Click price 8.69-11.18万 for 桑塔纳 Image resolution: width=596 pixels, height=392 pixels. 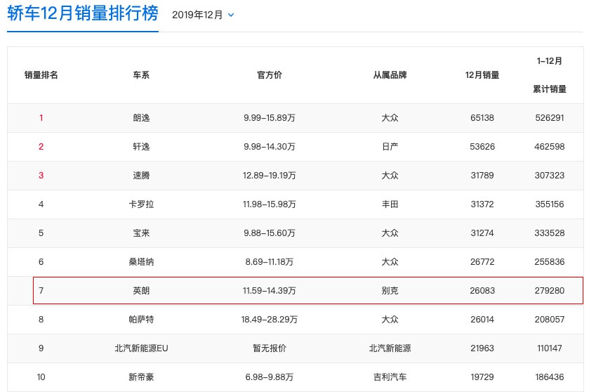(x=270, y=262)
